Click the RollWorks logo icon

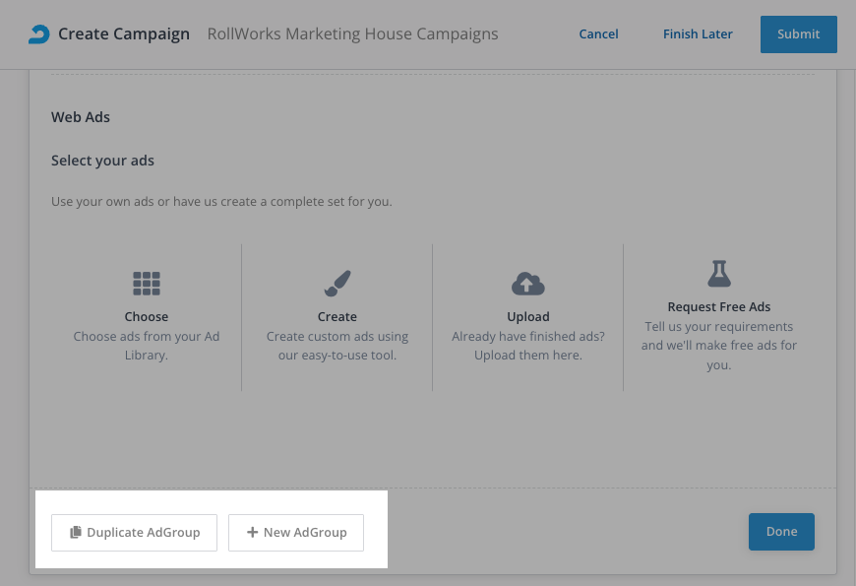coord(37,34)
